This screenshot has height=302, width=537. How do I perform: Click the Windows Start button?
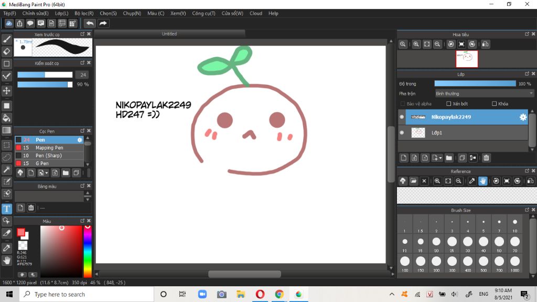coord(9,294)
